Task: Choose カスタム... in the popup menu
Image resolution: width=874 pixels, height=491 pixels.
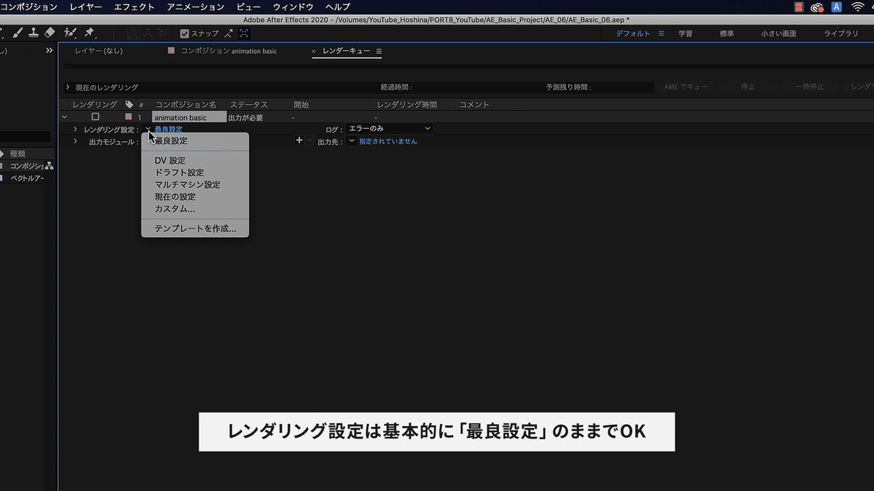Action: 175,209
